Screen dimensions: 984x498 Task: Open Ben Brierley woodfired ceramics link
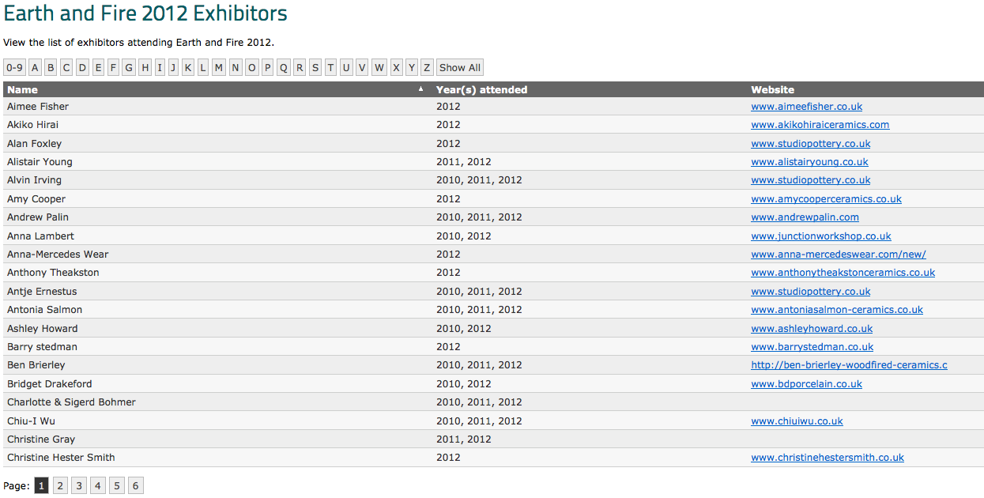[x=849, y=365]
